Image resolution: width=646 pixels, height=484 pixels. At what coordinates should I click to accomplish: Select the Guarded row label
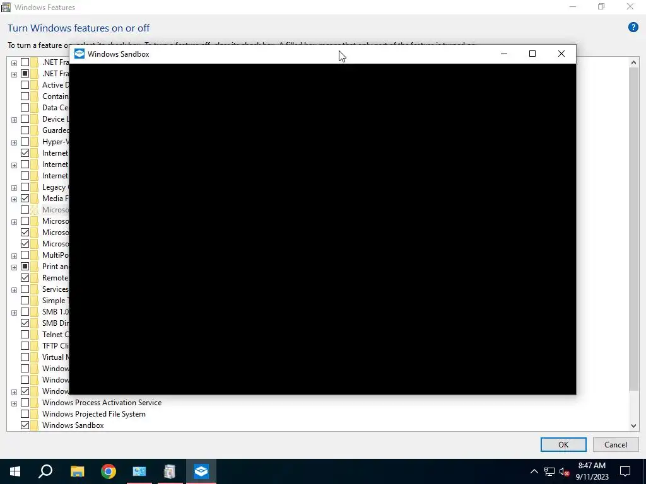point(56,130)
